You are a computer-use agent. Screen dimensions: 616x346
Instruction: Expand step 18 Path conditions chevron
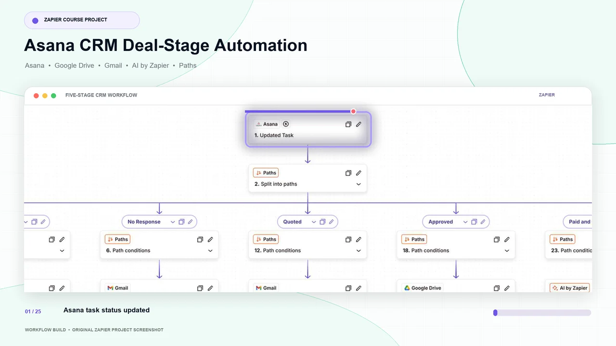(507, 251)
